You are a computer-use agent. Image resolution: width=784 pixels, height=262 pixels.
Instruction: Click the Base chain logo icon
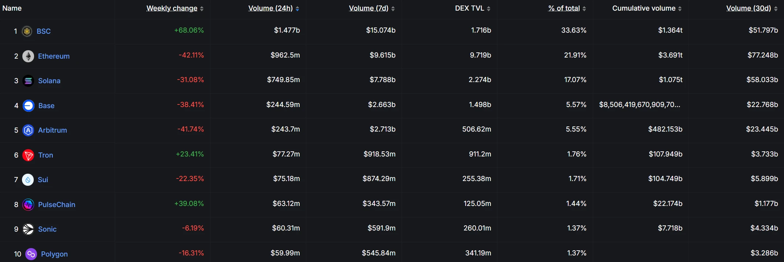(28, 106)
